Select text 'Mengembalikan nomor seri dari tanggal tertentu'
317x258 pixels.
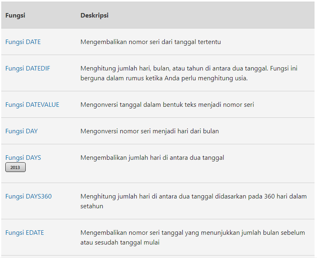[x=151, y=42]
